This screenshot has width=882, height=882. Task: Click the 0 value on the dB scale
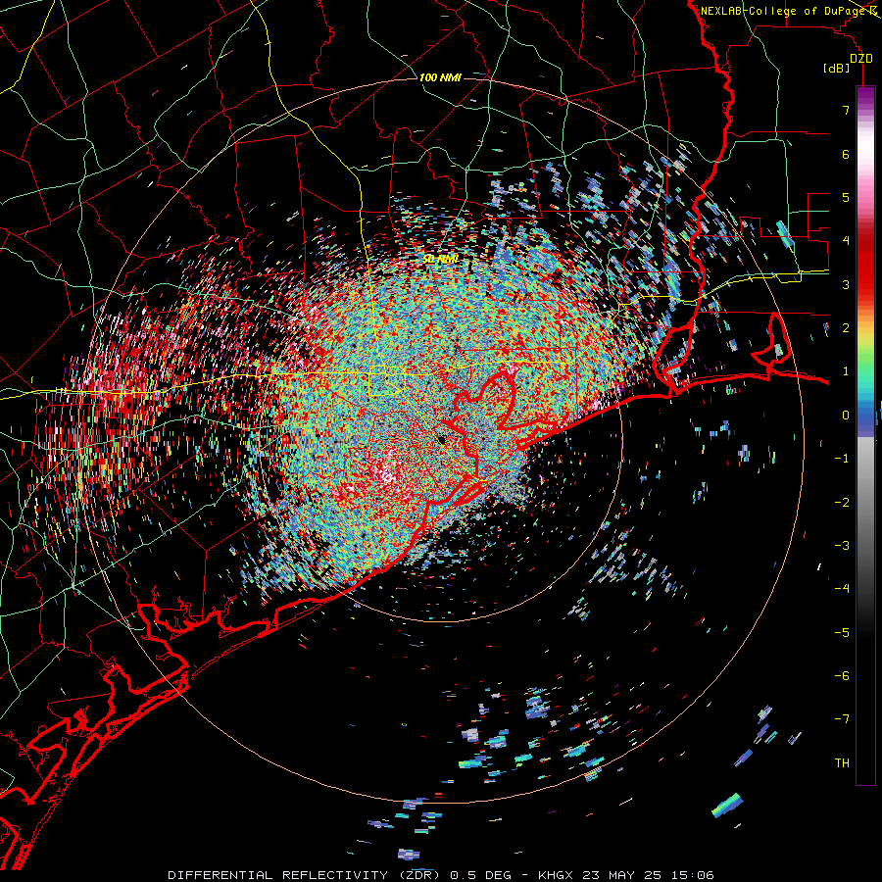point(846,416)
